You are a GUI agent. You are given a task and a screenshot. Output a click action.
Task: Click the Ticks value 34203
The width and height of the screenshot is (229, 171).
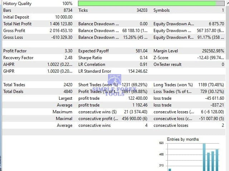(x=142, y=10)
